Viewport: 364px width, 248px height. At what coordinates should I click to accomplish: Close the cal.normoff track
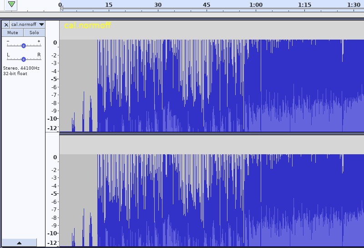[6, 25]
